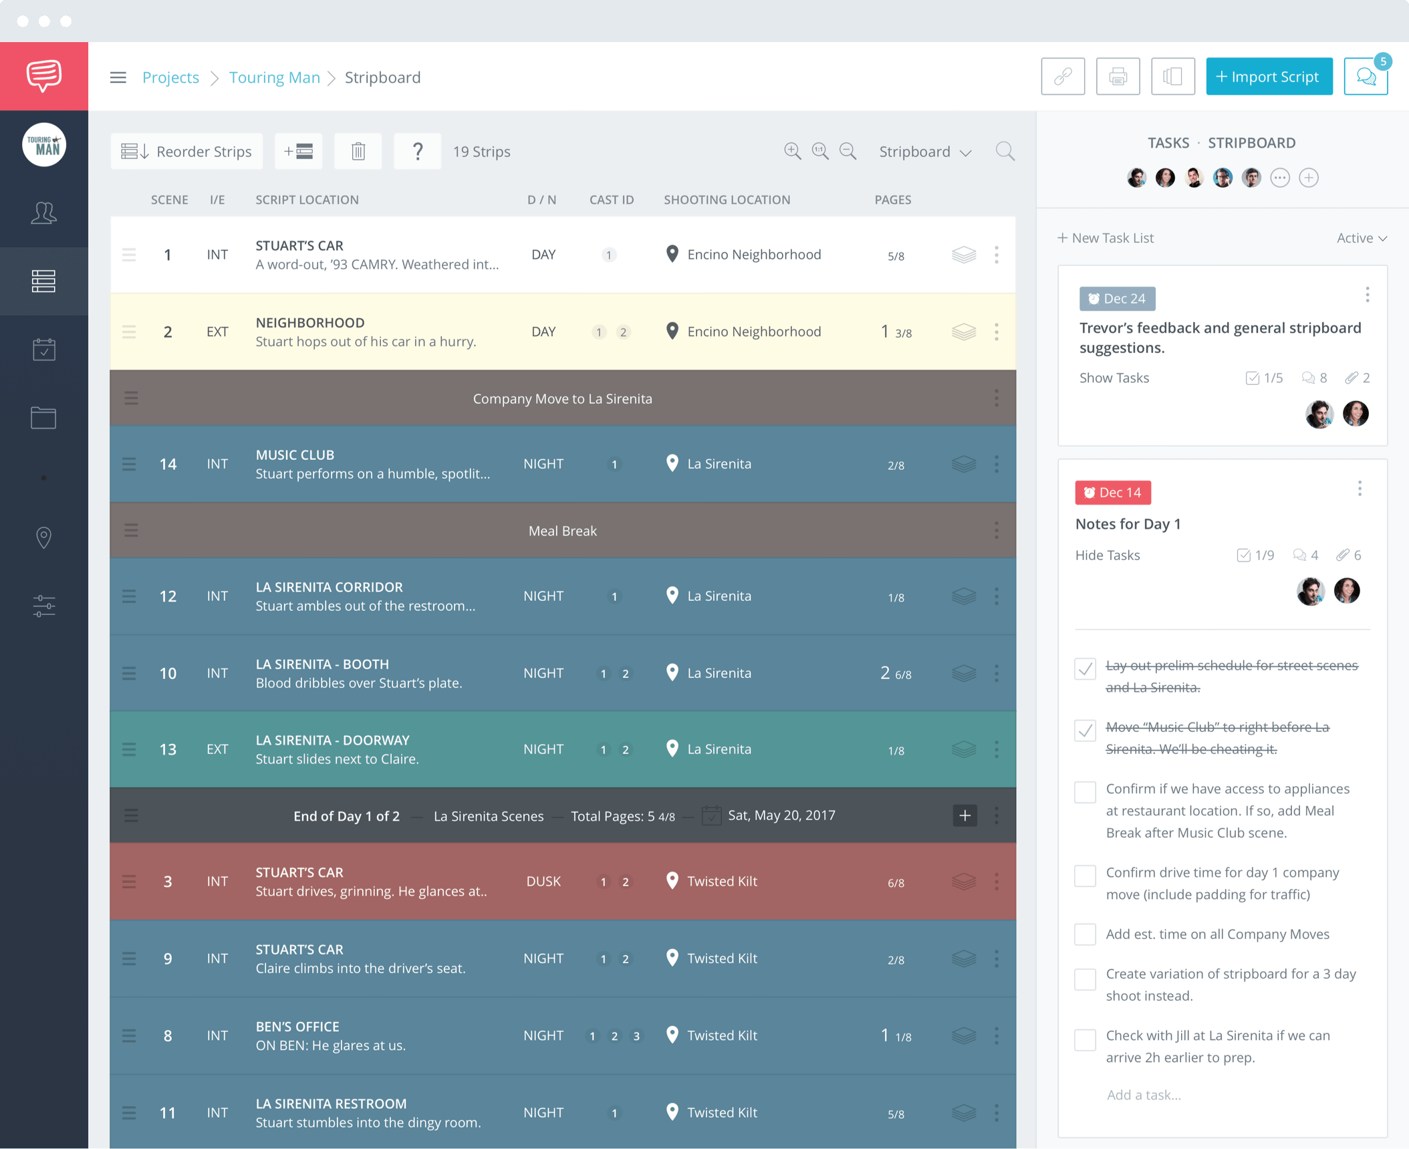Click New Task List link

click(1106, 238)
